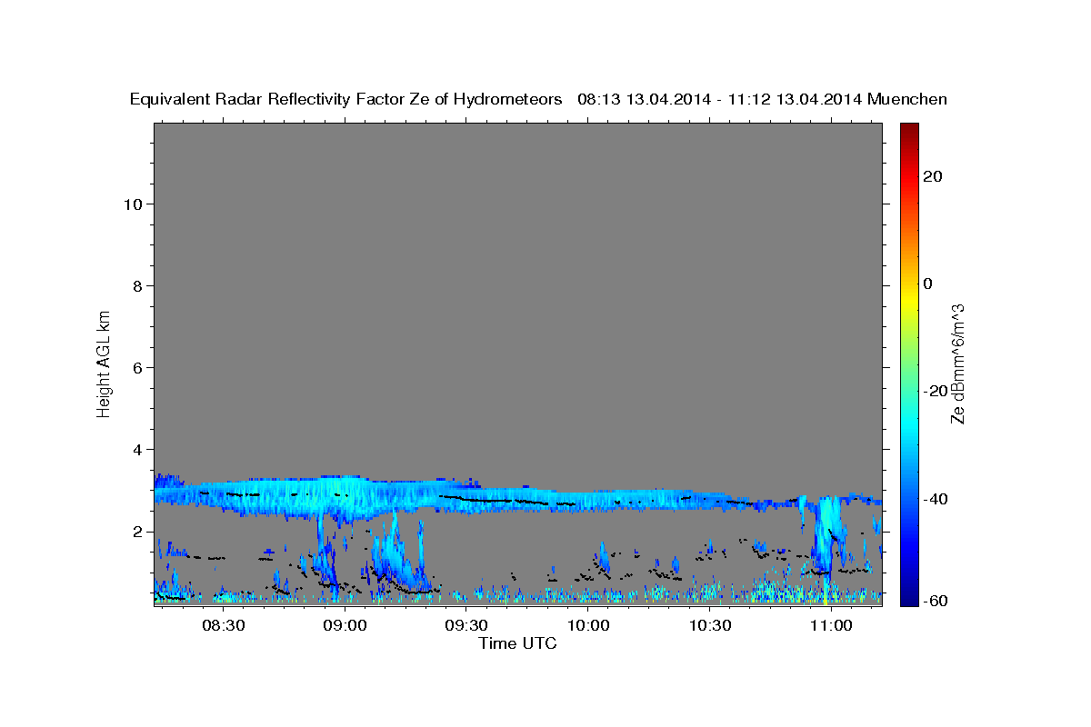Click the height tick label 8
This screenshot has width=1091, height=727.
point(136,285)
